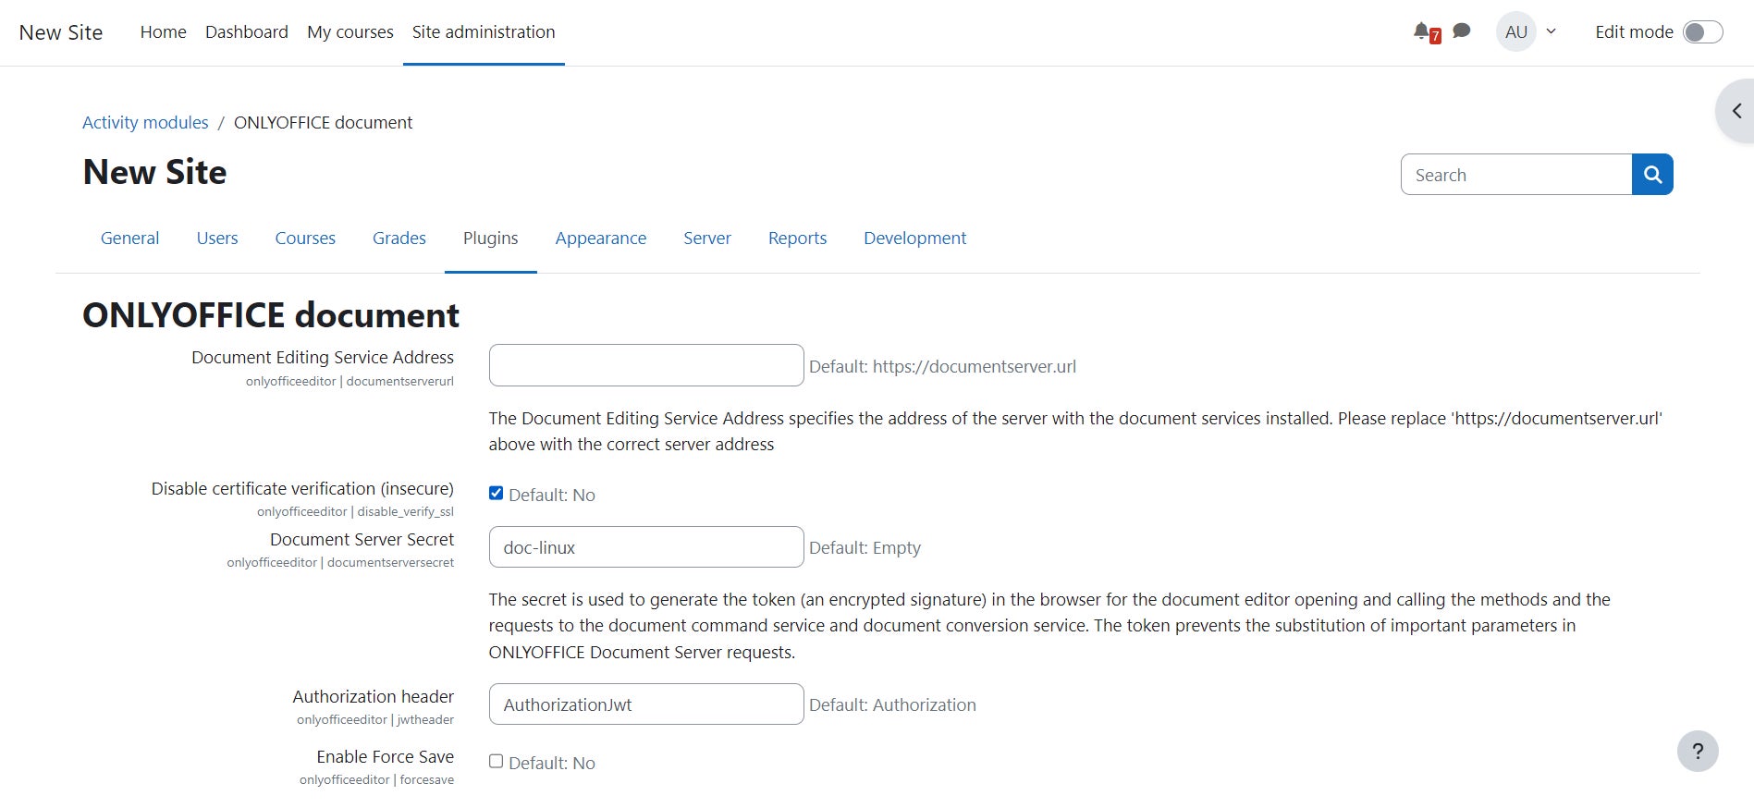
Task: Open the notifications bell icon
Action: coord(1423,31)
